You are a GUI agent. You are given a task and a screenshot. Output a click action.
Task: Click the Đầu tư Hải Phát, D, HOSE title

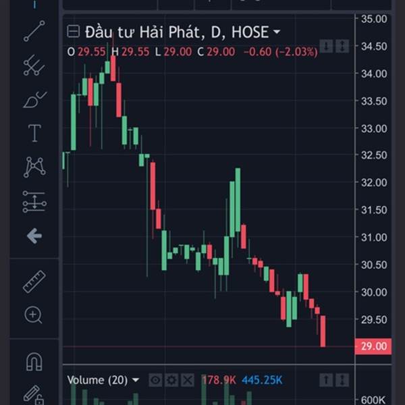point(177,32)
